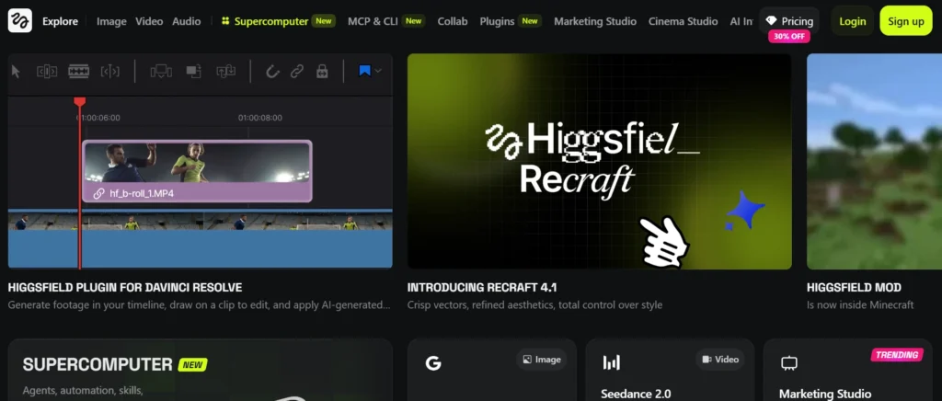
Task: Click the Video badge on the Seedance card
Action: pyautogui.click(x=719, y=360)
